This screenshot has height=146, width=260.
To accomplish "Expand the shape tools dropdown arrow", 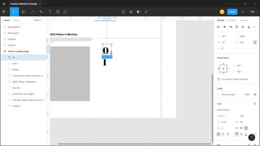I will pos(35,12).
